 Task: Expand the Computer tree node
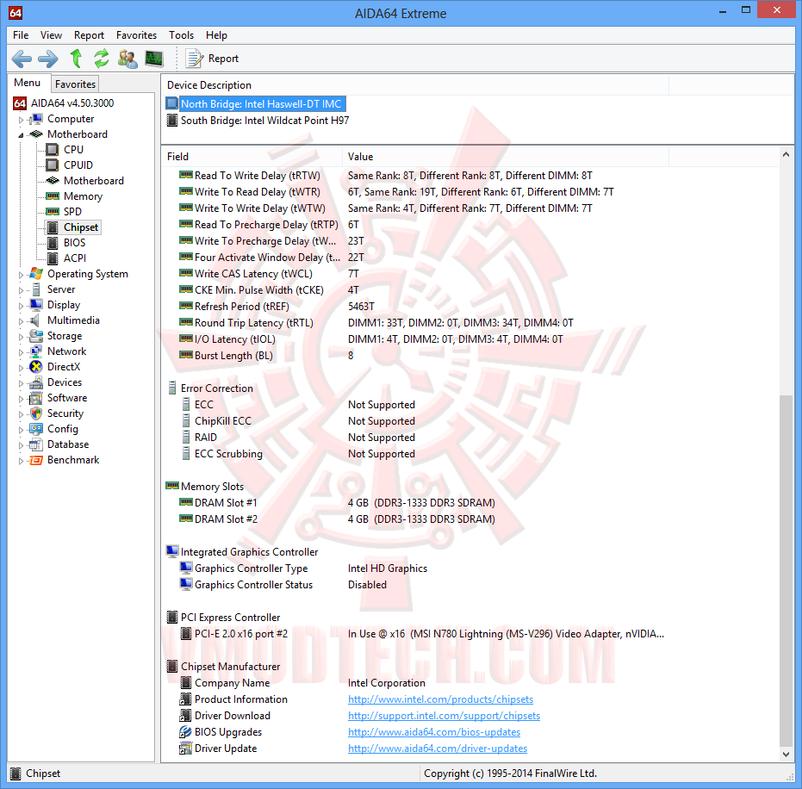point(21,120)
